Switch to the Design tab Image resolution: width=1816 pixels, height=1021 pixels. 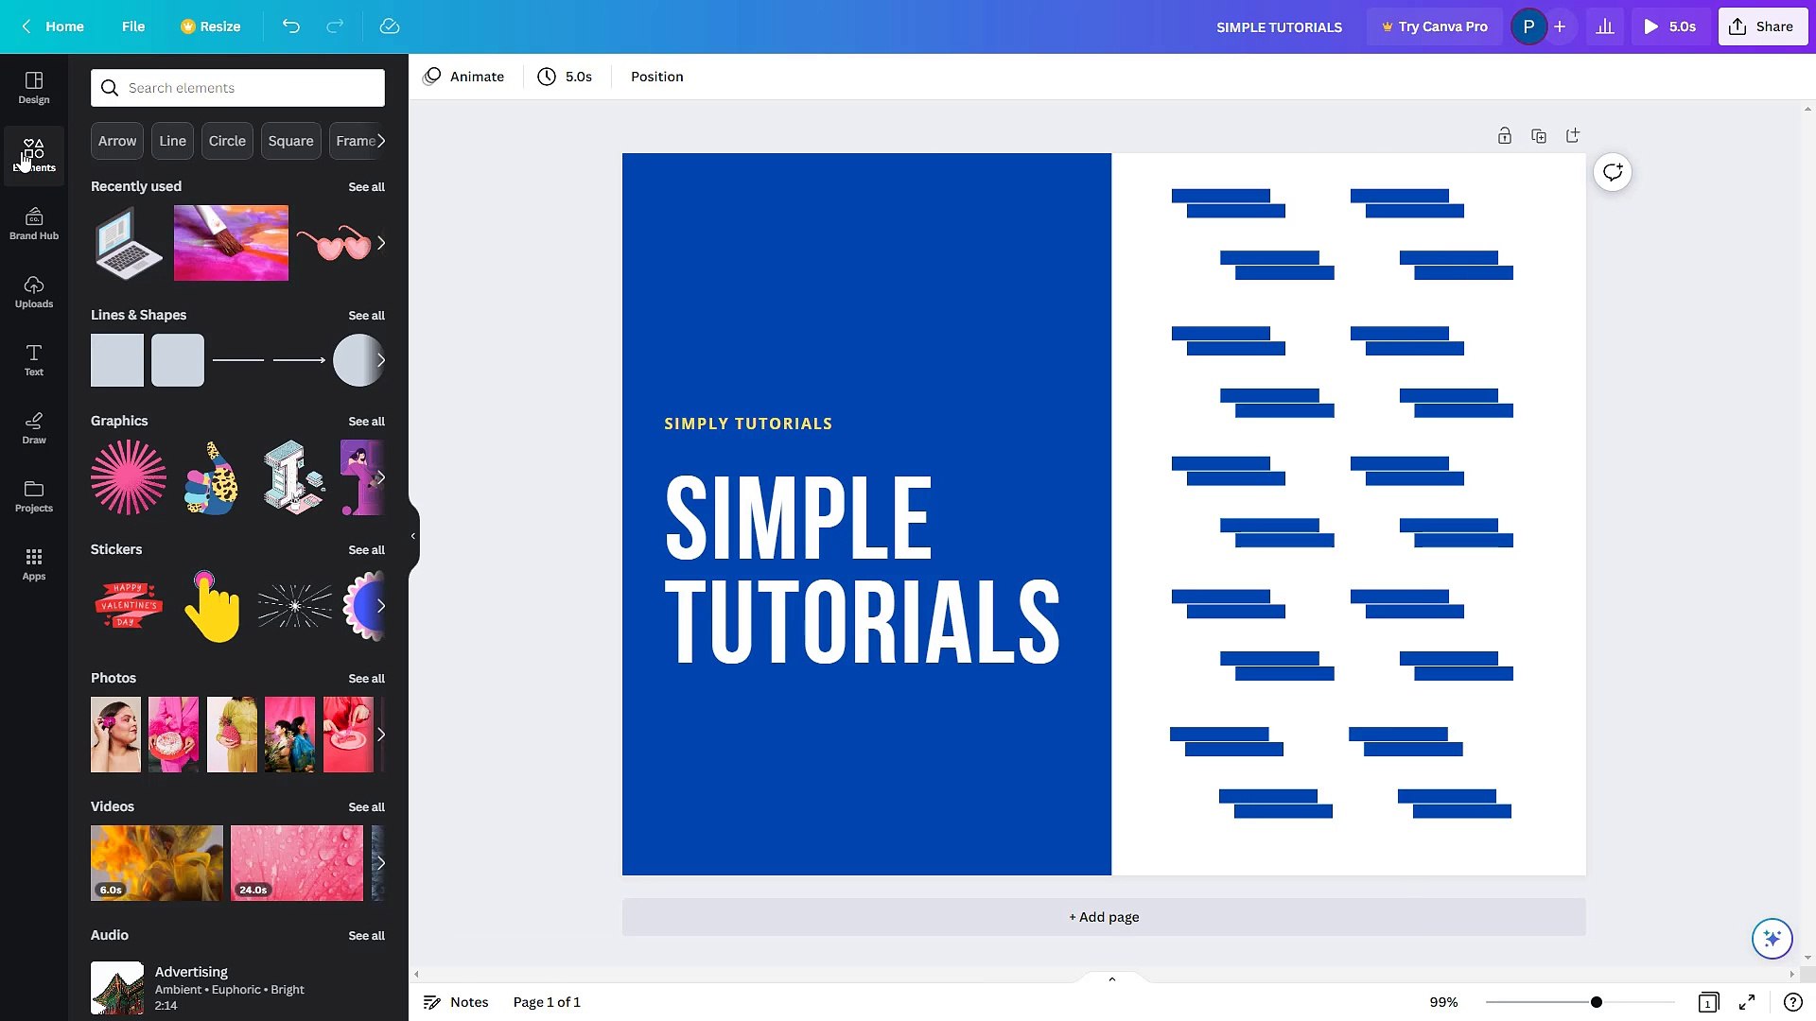(34, 87)
